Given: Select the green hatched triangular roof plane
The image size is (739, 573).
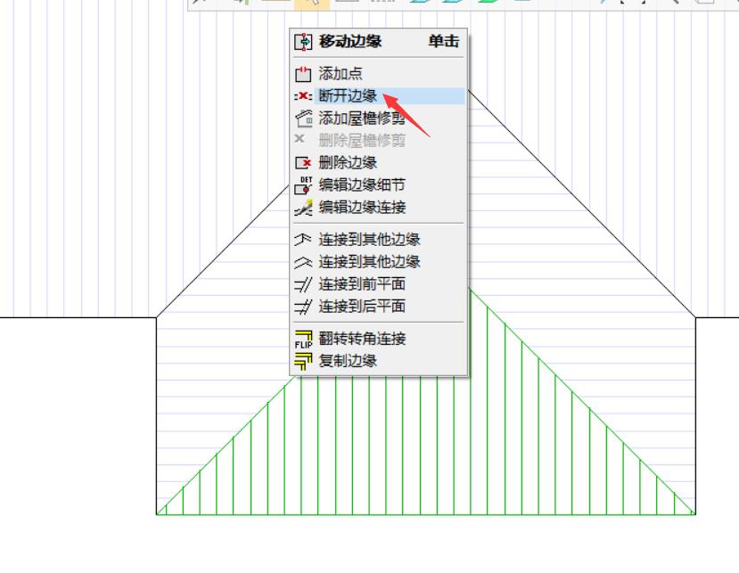Looking at the screenshot, I should coord(425,447).
